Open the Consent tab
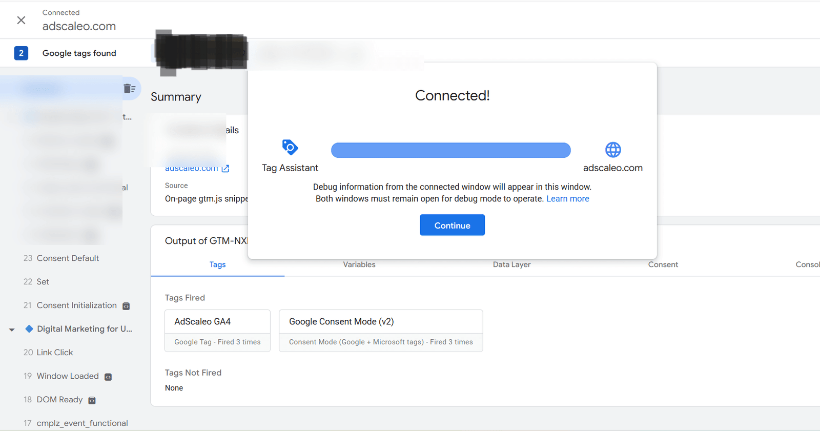 tap(663, 264)
